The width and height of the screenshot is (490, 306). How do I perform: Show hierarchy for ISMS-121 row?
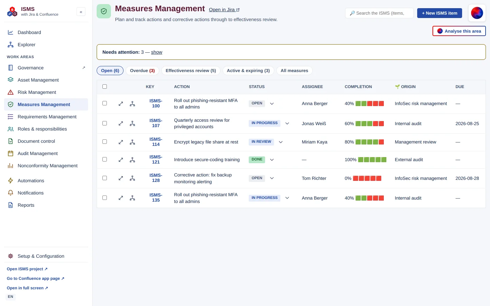[x=132, y=160]
